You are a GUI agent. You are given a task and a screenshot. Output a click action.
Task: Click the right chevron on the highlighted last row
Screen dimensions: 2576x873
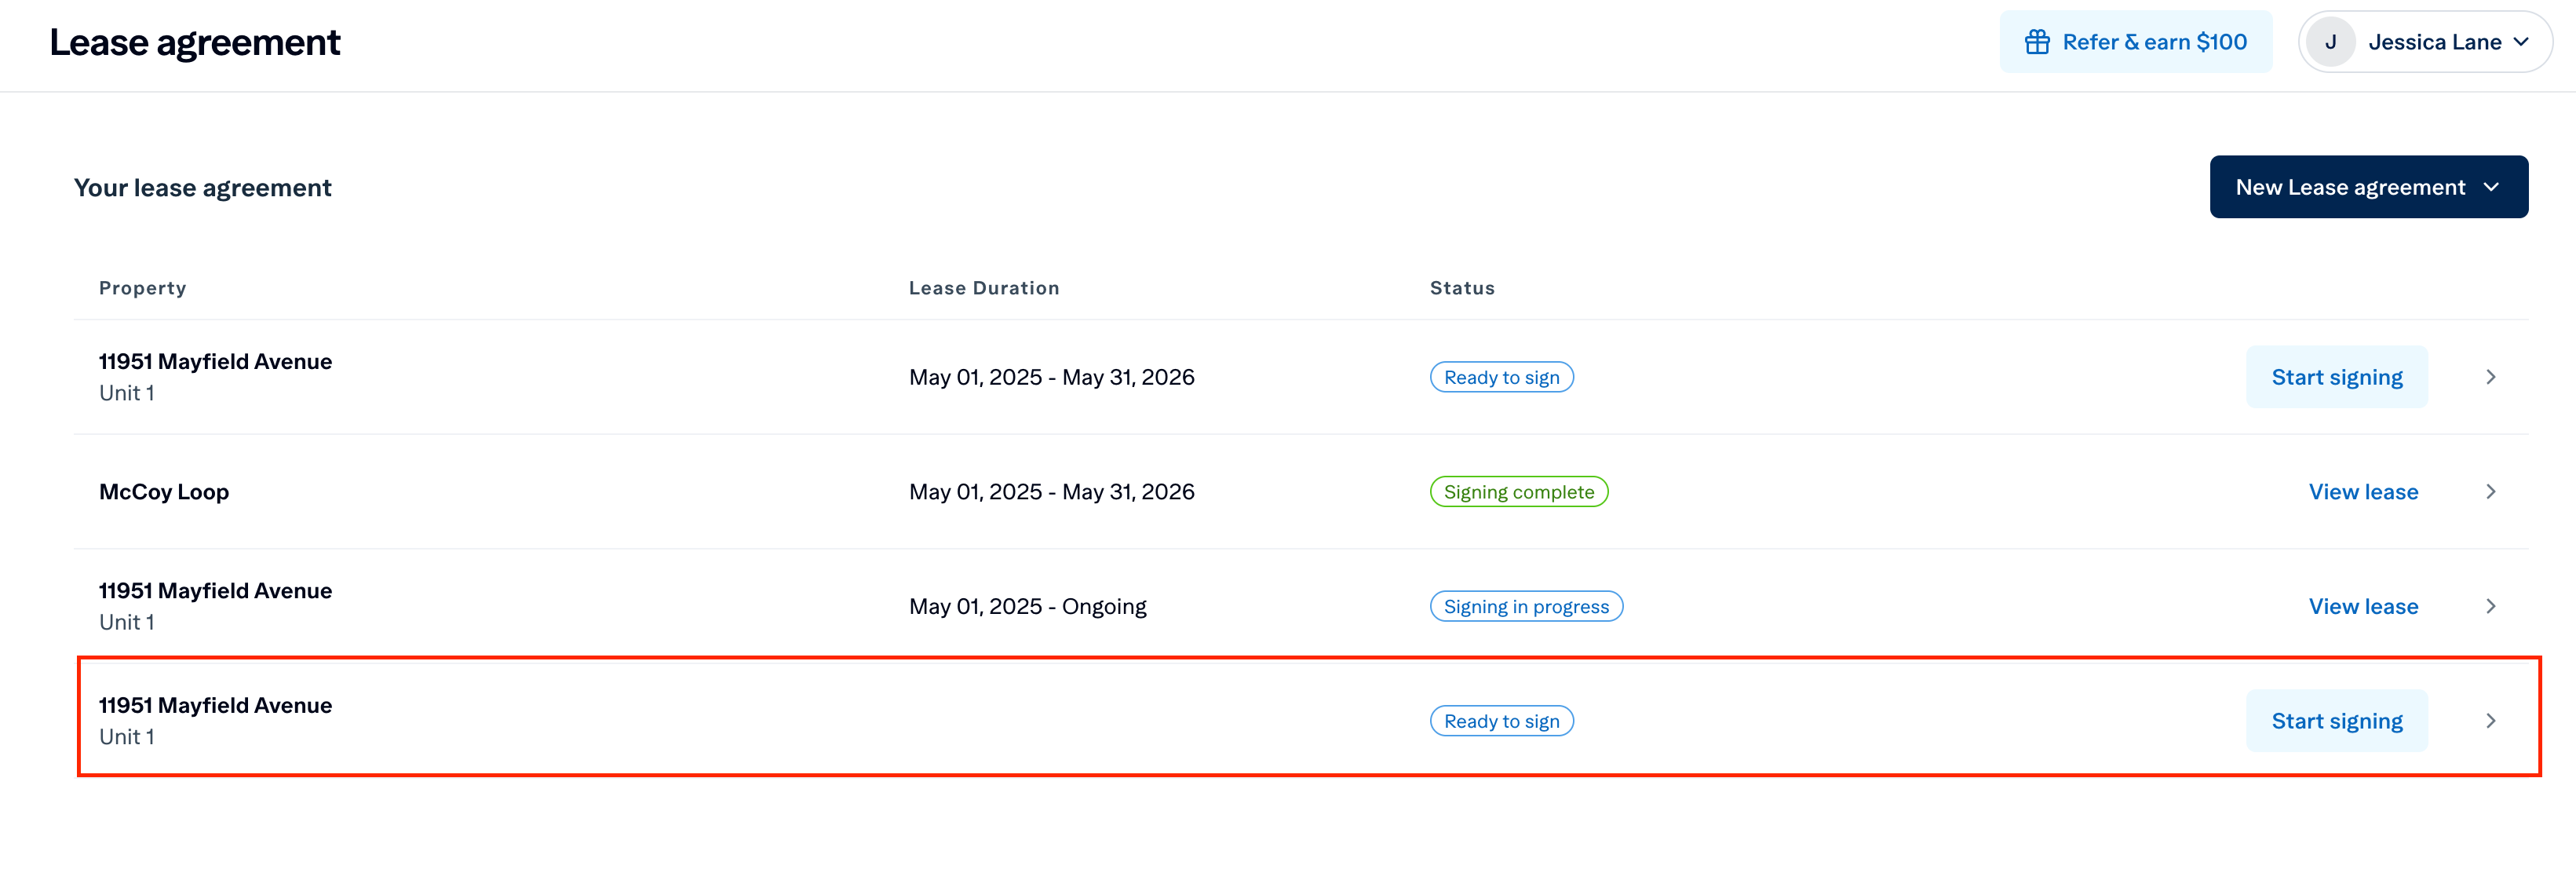[2490, 721]
